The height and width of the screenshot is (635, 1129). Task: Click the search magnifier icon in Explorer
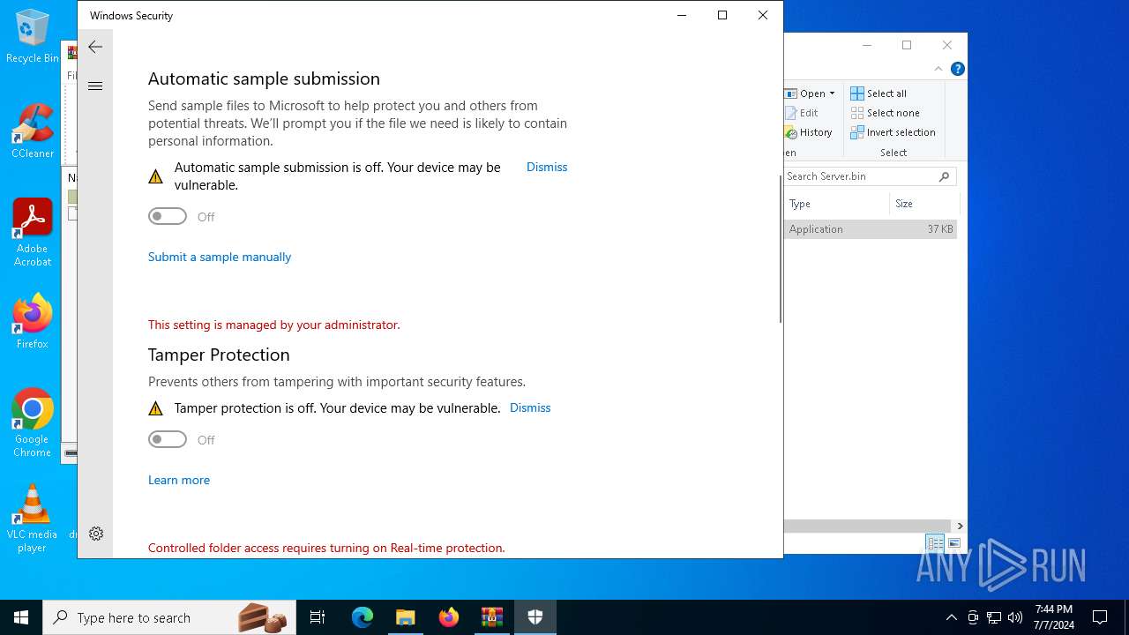[945, 176]
